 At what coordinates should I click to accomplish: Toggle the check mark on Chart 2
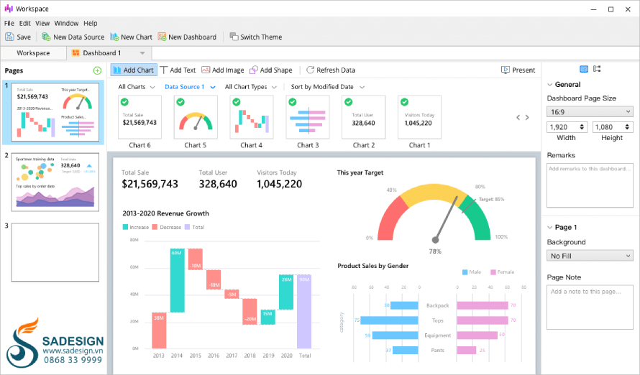click(x=348, y=102)
